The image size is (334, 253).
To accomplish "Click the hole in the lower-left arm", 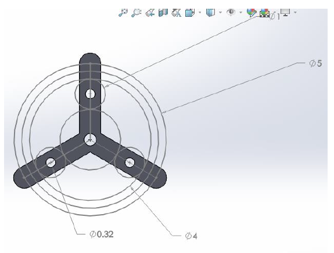I will tap(51, 162).
